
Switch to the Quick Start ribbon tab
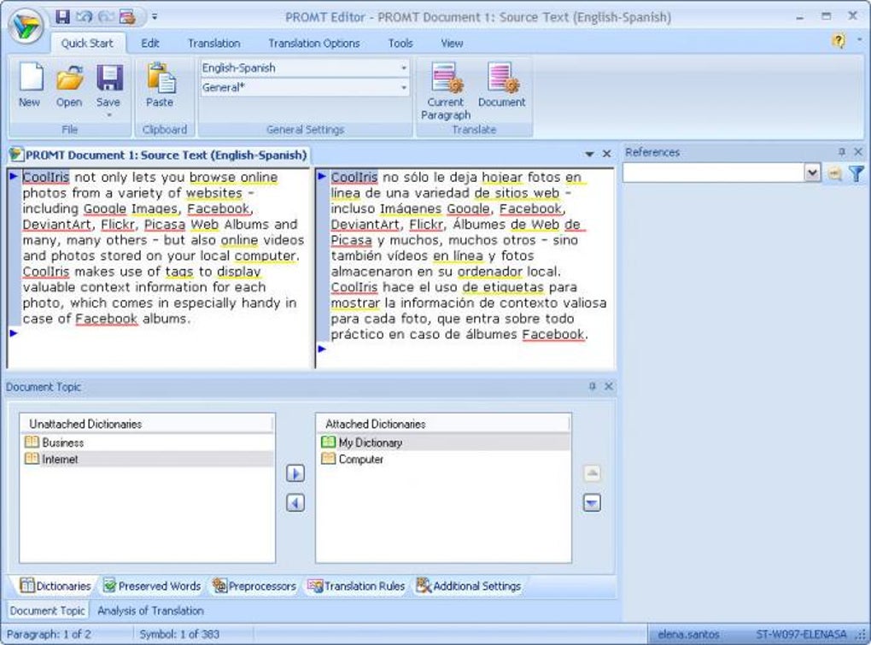(x=87, y=44)
